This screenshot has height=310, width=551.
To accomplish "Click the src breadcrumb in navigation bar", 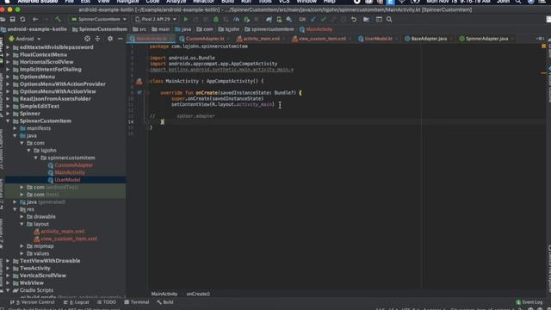I will [139, 29].
